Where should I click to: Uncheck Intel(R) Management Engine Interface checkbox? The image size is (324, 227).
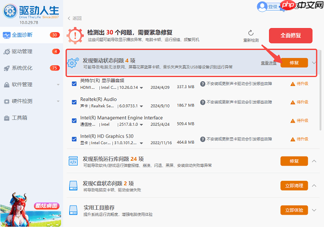pyautogui.click(x=74, y=120)
